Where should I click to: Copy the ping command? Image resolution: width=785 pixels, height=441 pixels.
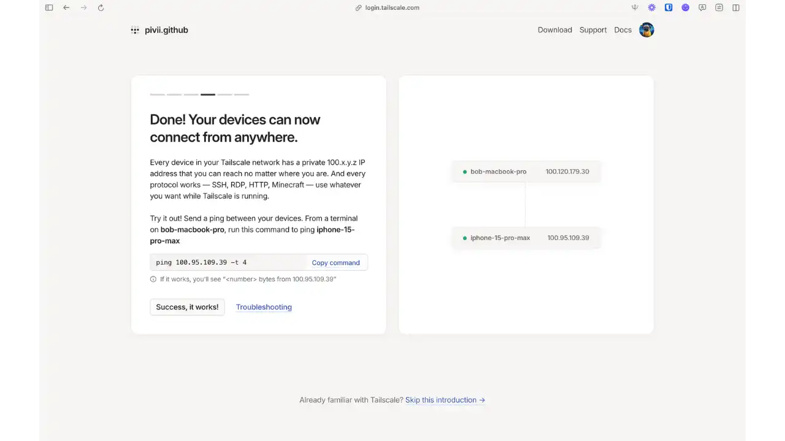335,263
